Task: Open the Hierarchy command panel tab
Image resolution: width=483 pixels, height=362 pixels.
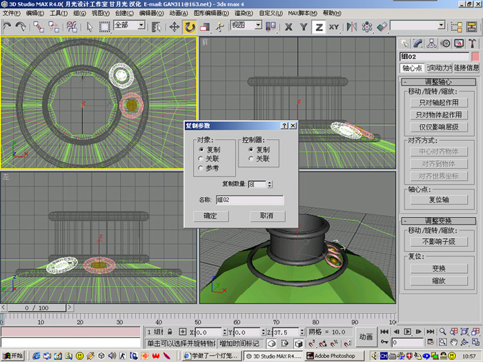Action: [431, 43]
